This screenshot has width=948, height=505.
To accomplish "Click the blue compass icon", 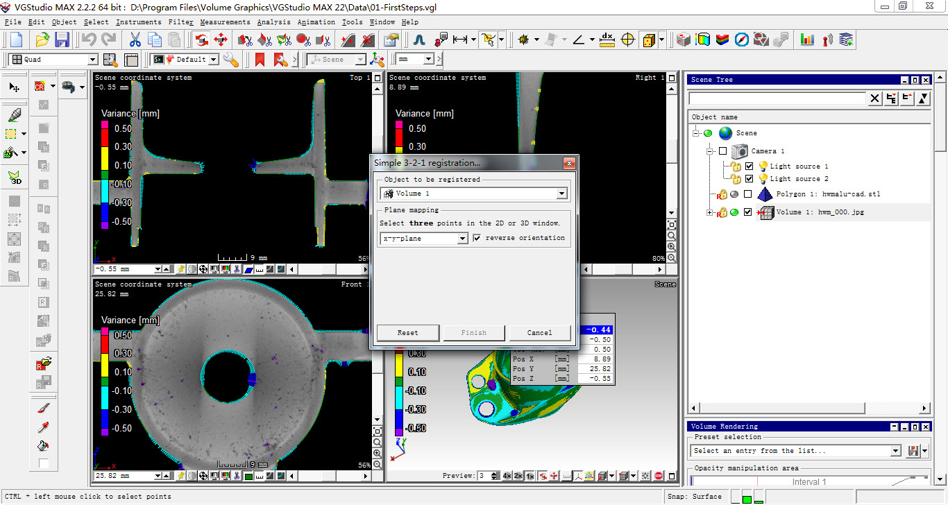I will tap(742, 40).
